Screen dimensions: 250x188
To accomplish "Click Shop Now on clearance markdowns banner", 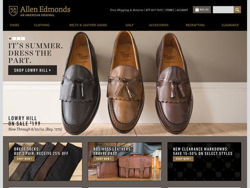I will point(183,159).
